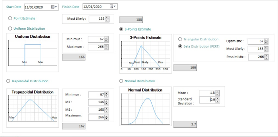
Task: Click the Normal result box showing 2.7
Action: pos(185,125)
